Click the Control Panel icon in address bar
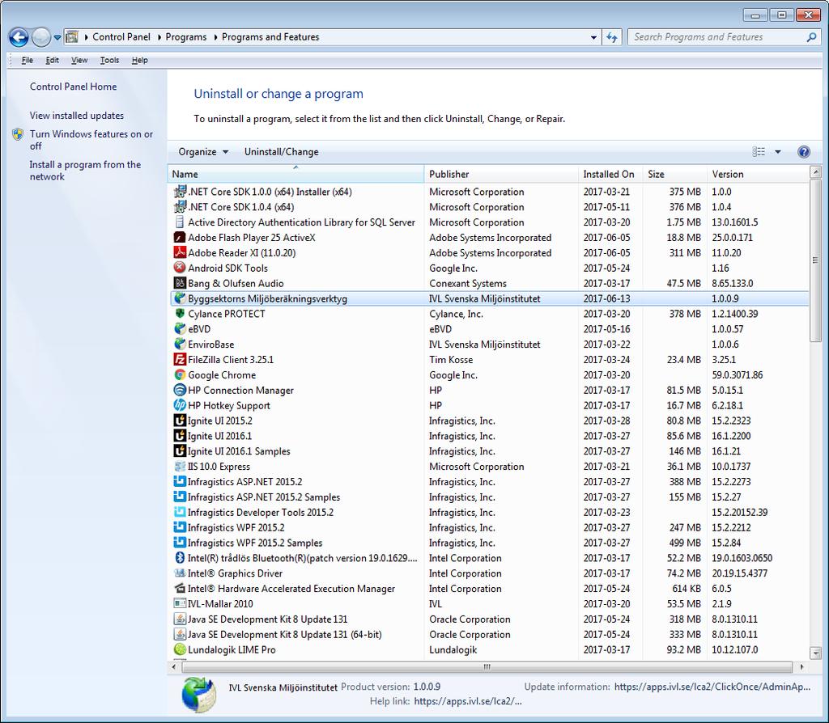Viewport: 829px width, 723px height. (x=72, y=37)
